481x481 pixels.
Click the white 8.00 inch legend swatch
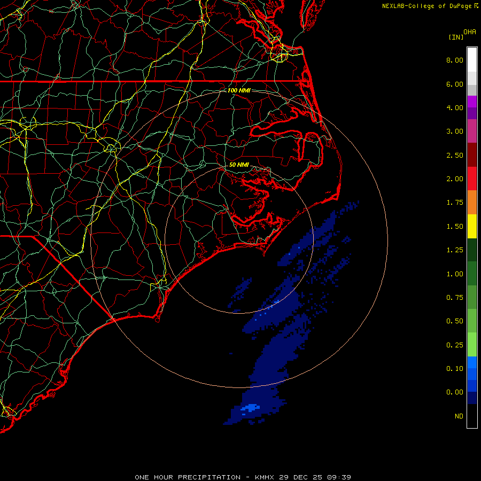tap(472, 60)
